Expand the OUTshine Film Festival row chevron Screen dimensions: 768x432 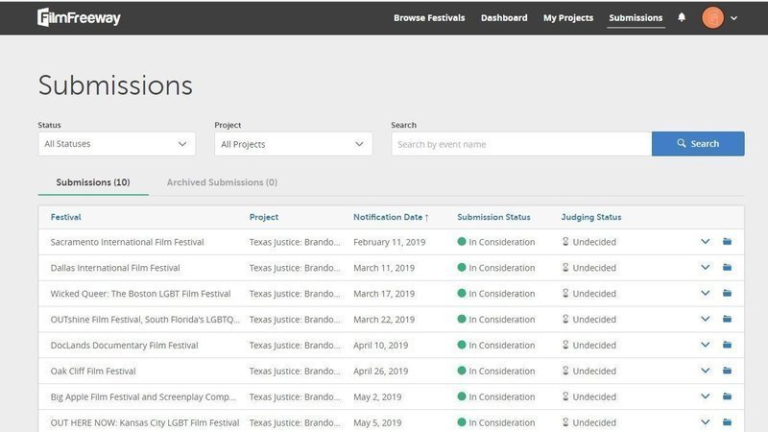coord(706,320)
